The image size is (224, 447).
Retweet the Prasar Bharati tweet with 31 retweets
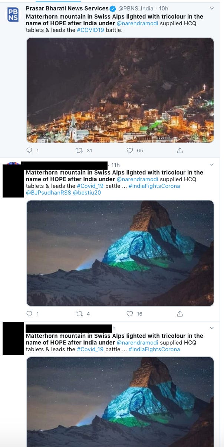point(79,150)
